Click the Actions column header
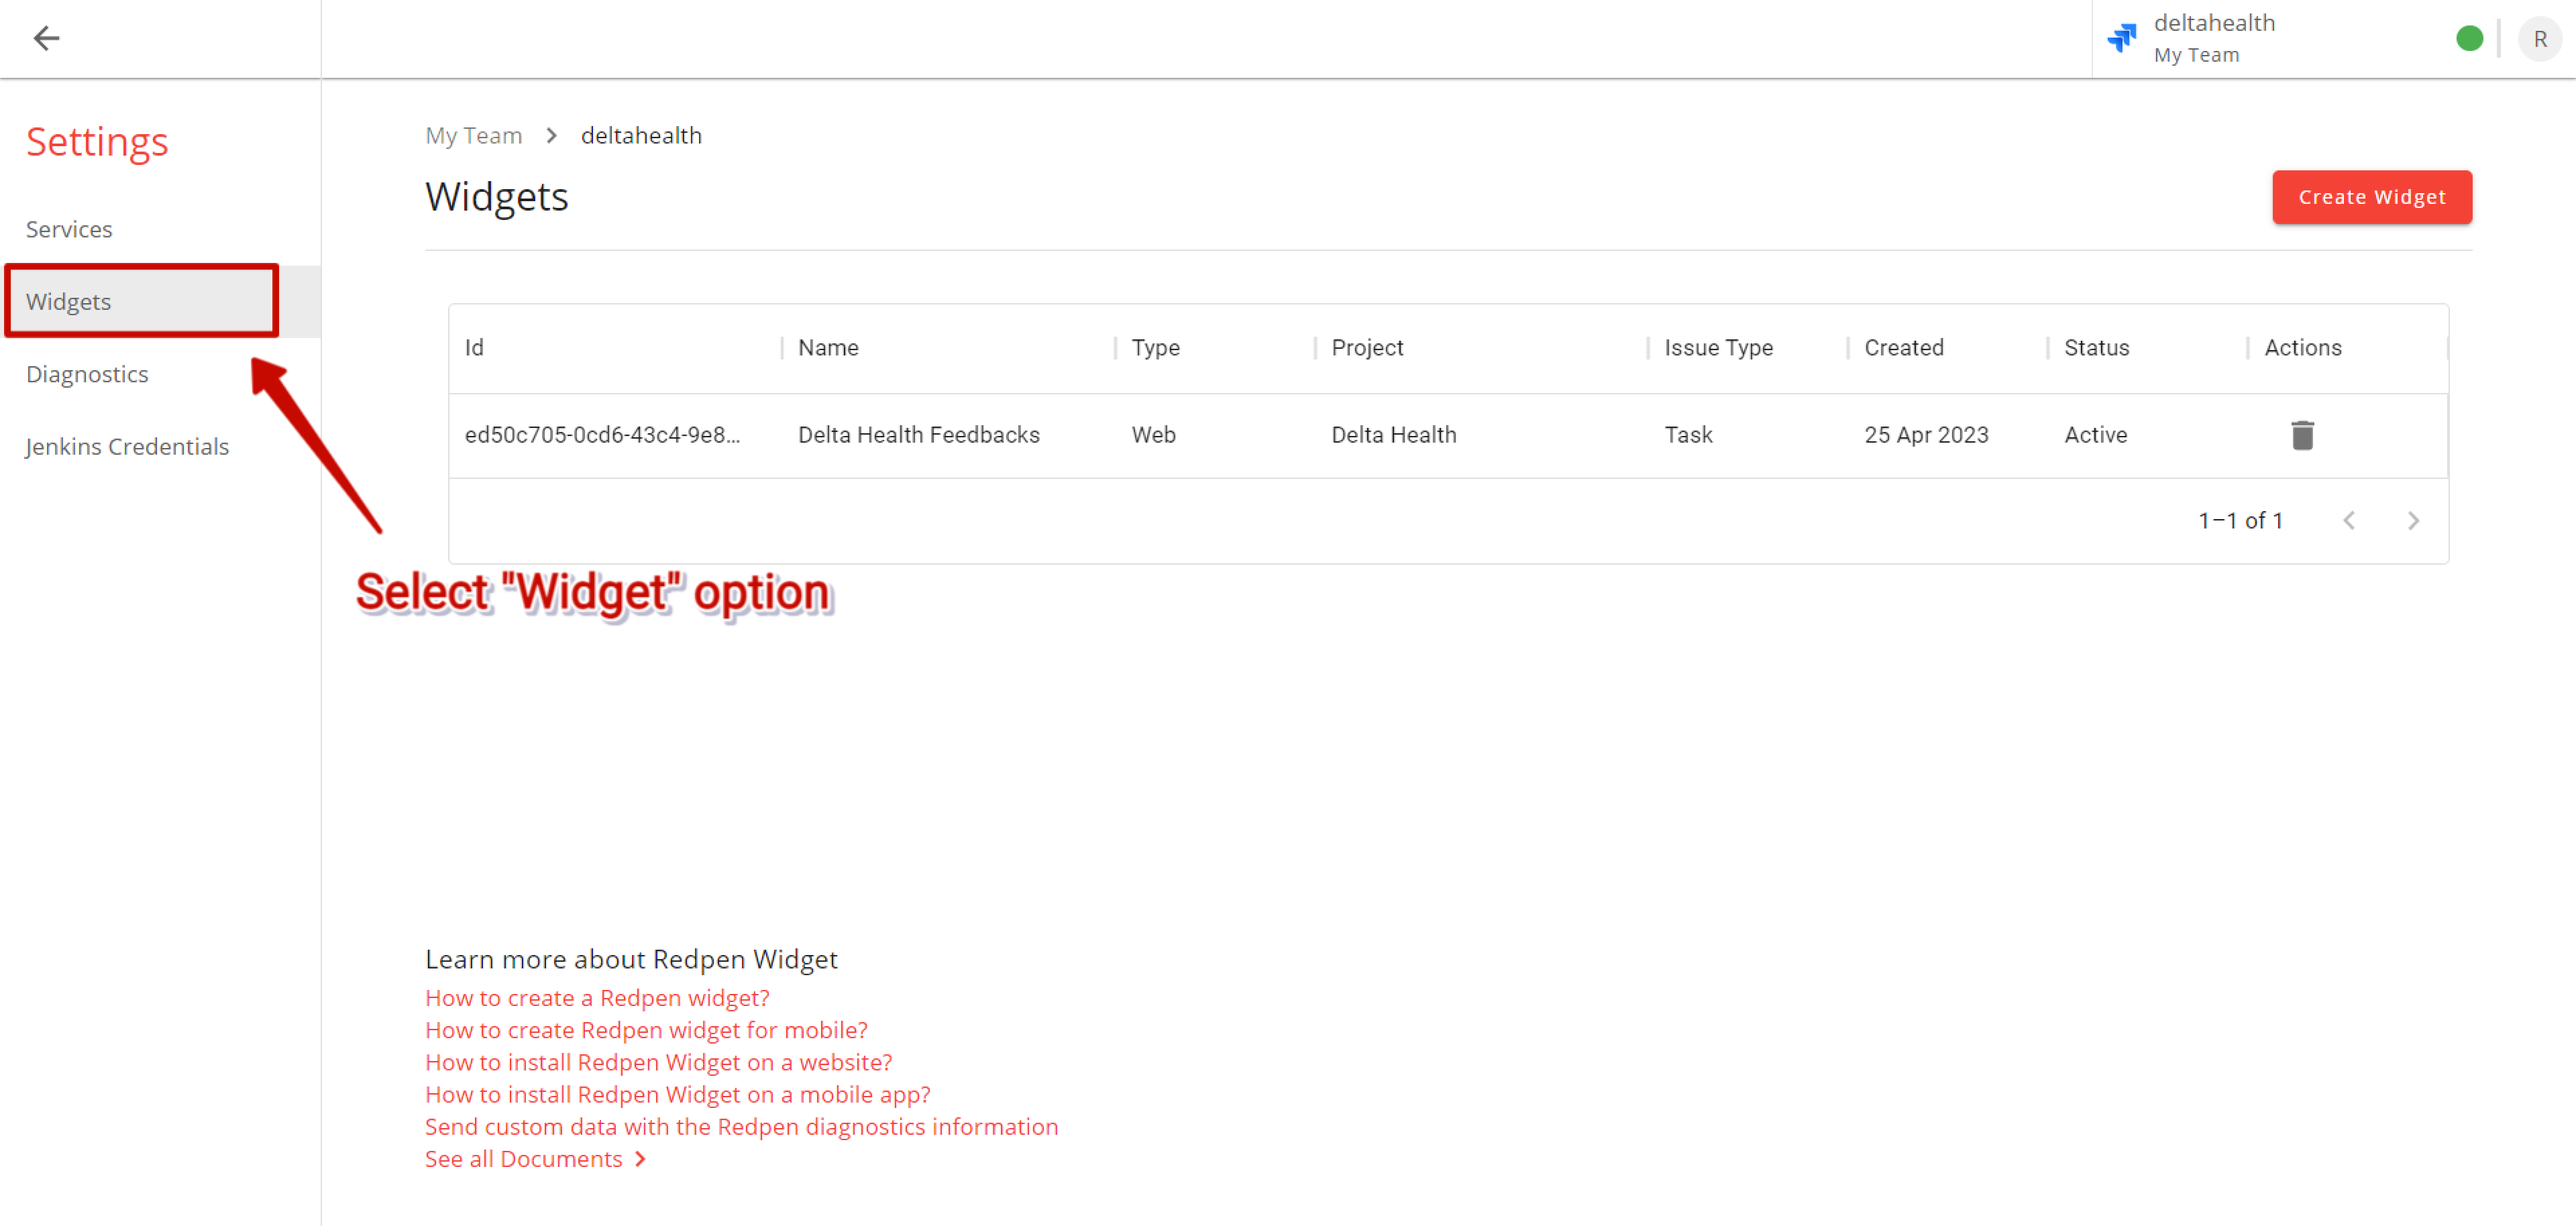 click(2302, 347)
